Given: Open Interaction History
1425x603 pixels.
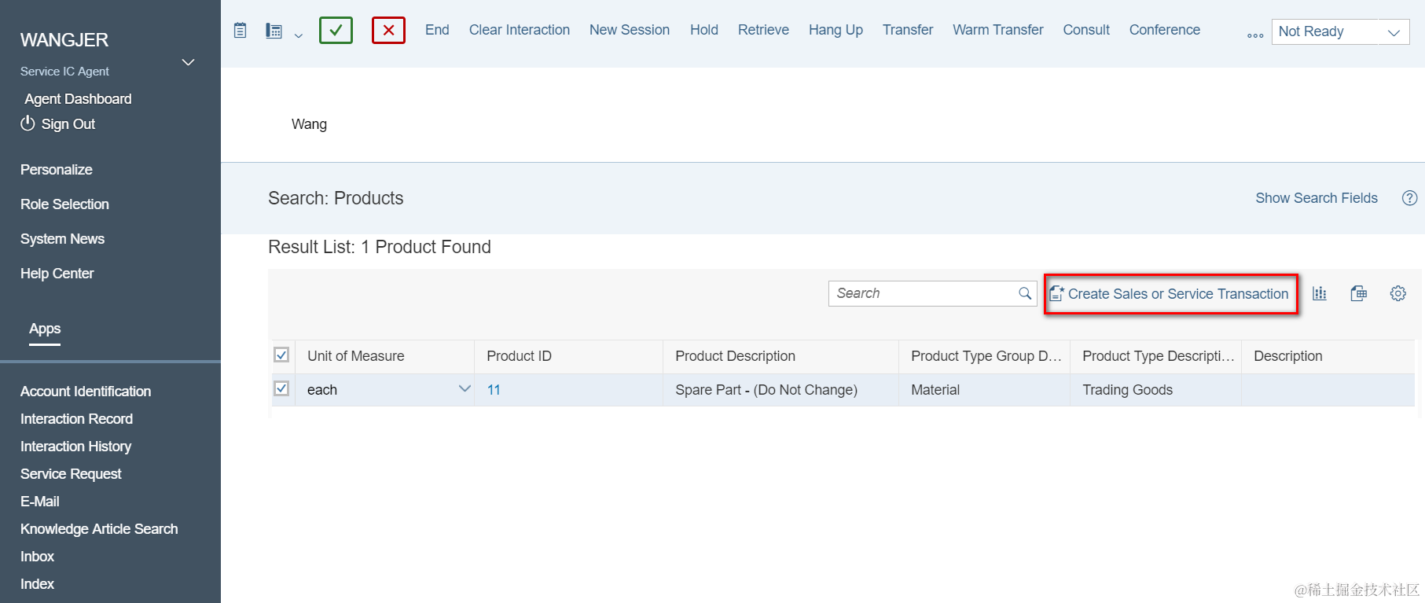Looking at the screenshot, I should tap(75, 447).
